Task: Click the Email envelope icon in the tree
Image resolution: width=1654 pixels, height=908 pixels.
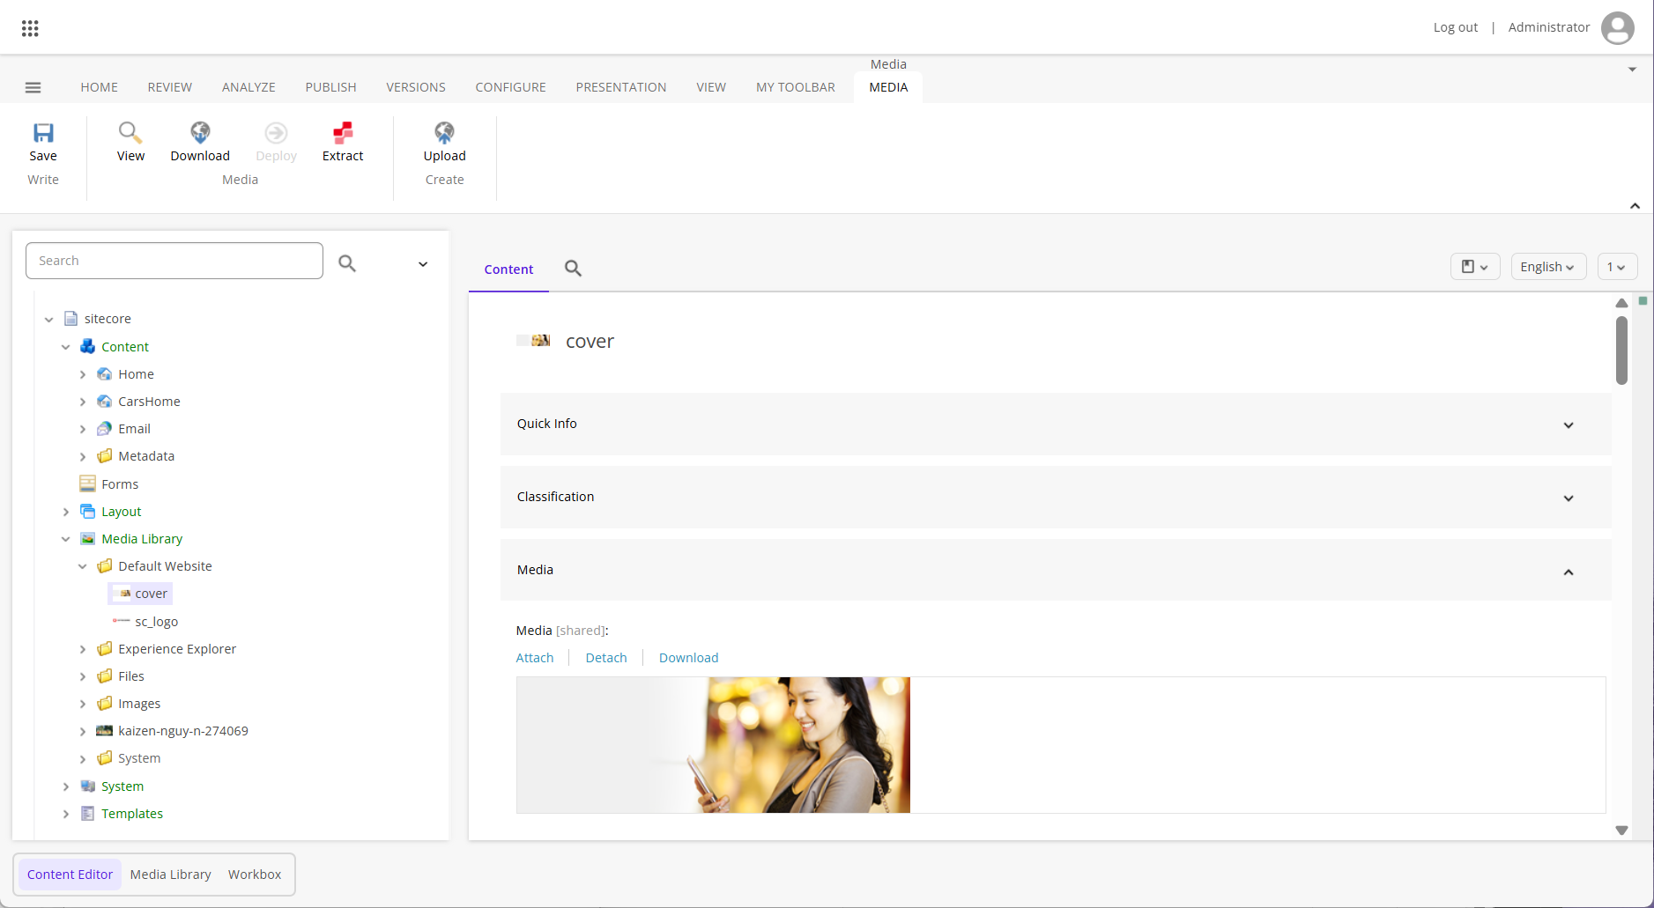Action: coord(105,429)
